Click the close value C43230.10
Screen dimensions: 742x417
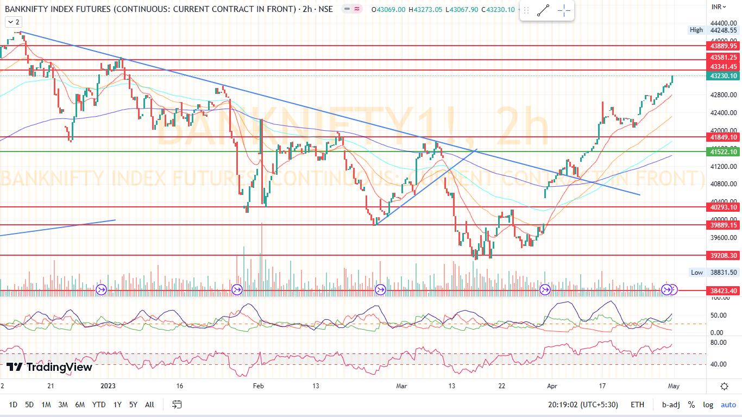coord(498,9)
